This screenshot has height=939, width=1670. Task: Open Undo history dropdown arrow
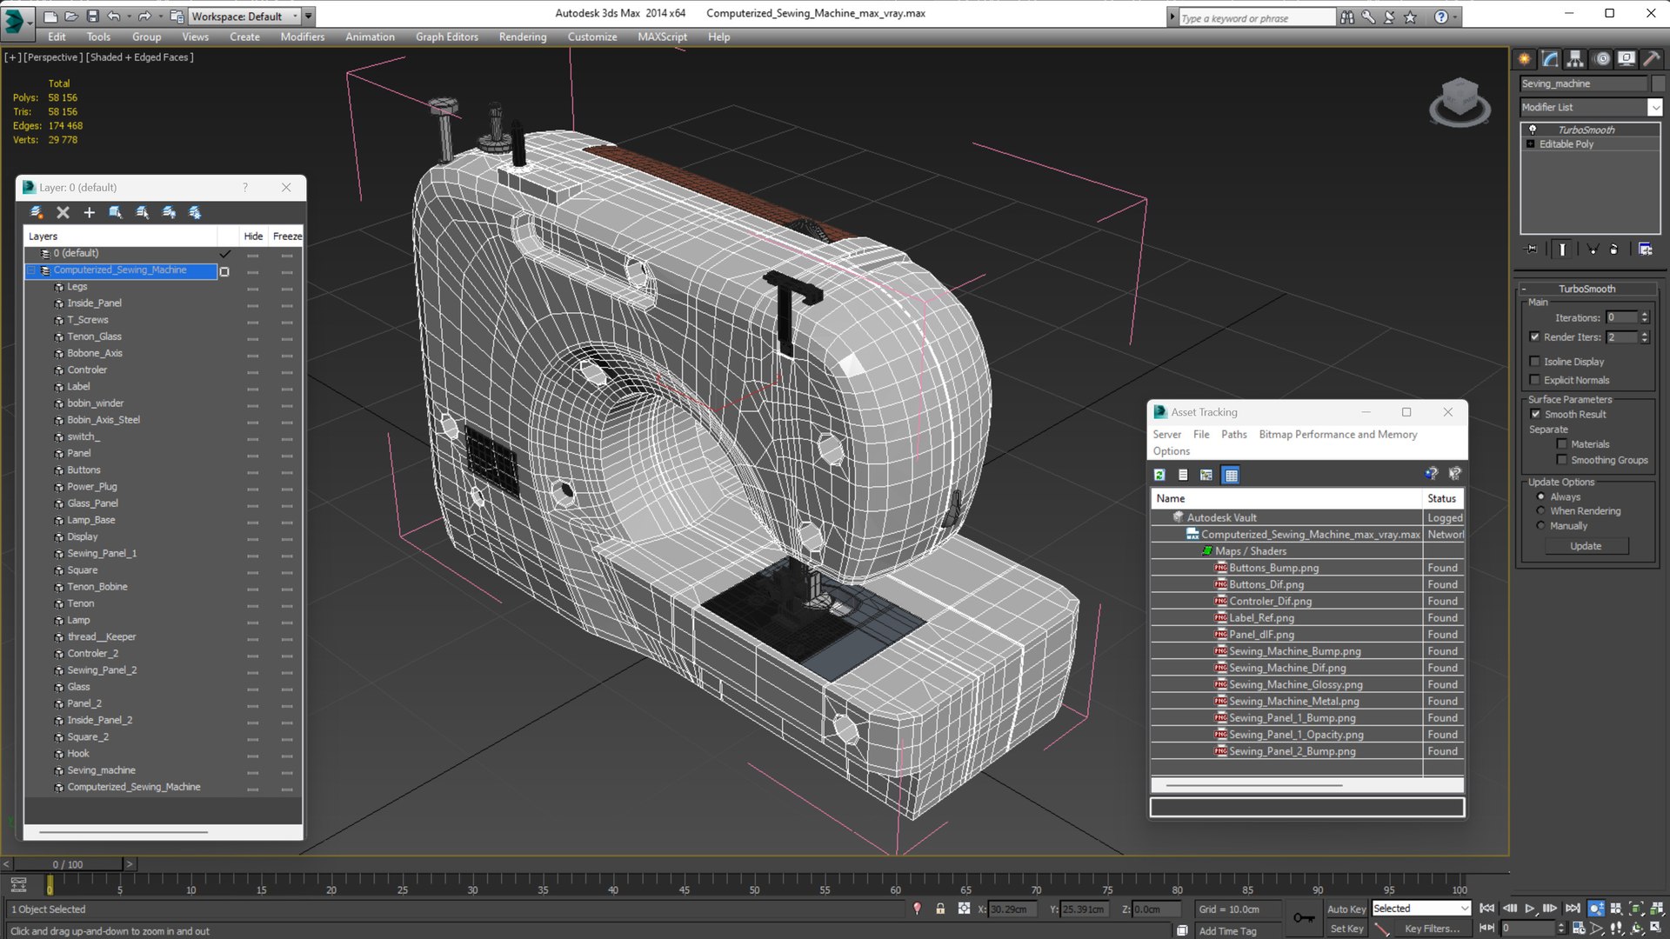click(129, 17)
